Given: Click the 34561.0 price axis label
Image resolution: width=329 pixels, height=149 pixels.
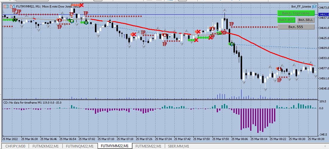Looking at the screenshot, I should click(323, 78).
